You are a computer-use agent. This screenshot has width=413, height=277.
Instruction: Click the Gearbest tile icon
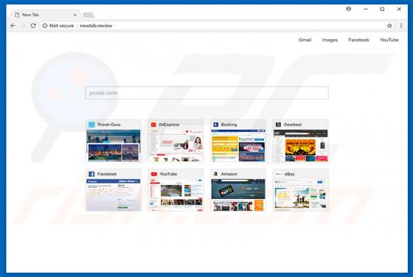coord(278,125)
